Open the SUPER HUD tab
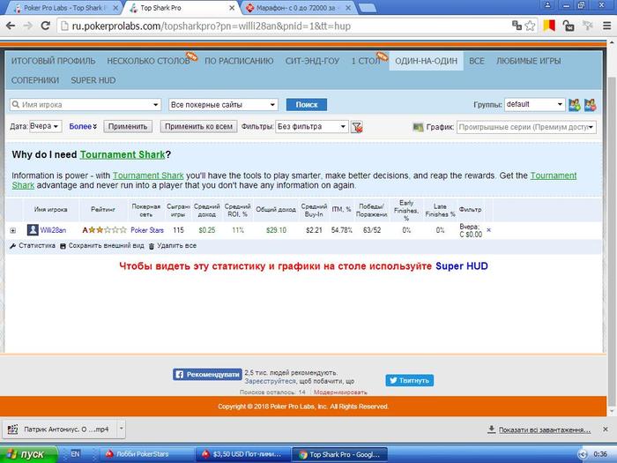617x463 pixels. pyautogui.click(x=93, y=80)
